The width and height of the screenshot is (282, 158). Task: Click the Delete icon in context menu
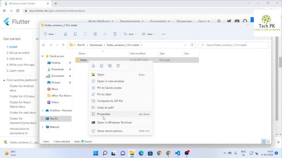pyautogui.click(x=118, y=66)
